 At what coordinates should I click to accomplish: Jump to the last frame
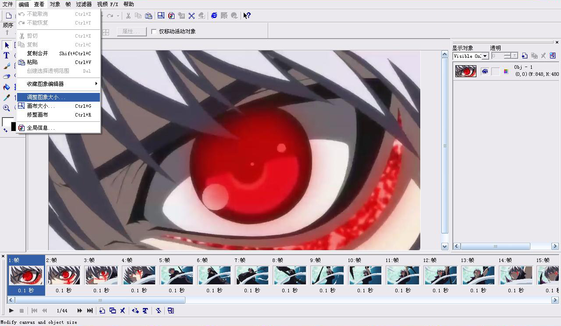pyautogui.click(x=90, y=311)
